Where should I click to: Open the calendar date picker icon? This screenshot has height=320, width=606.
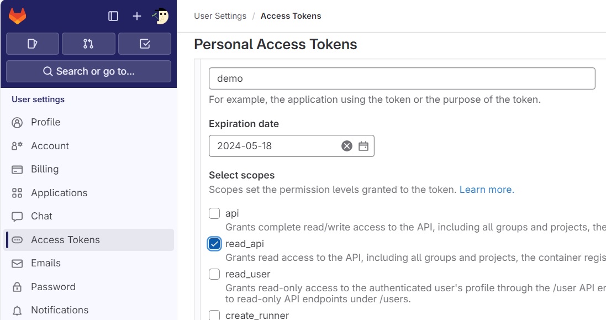363,146
